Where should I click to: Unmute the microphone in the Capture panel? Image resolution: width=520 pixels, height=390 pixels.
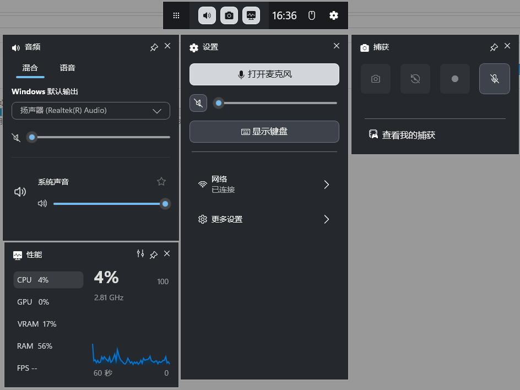(x=494, y=79)
